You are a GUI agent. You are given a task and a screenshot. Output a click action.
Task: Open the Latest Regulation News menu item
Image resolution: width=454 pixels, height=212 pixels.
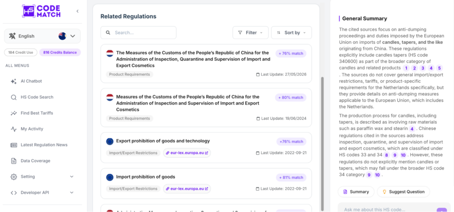44,145
